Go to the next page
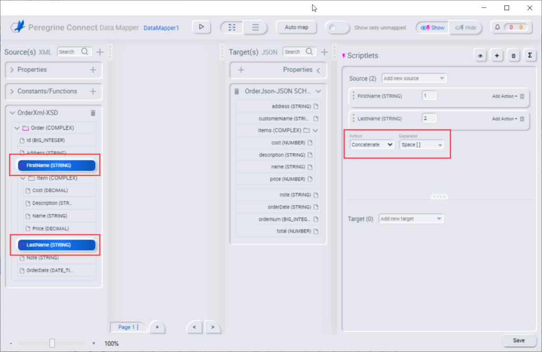Screen dimensions: 542x352 coord(213,327)
